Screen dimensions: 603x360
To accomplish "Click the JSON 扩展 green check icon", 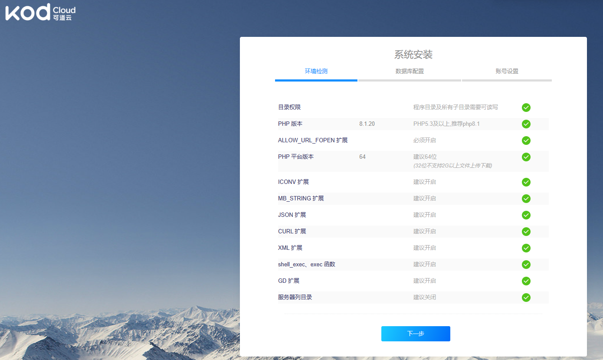I will coord(526,215).
